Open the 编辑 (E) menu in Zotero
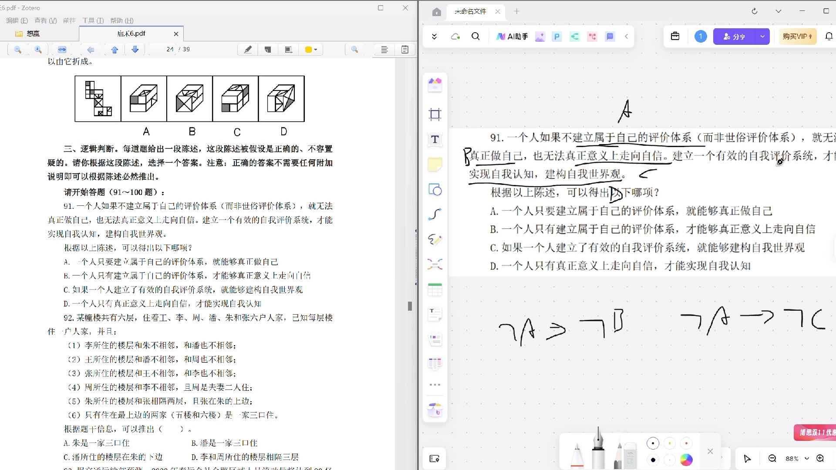This screenshot has height=470, width=836. [17, 20]
